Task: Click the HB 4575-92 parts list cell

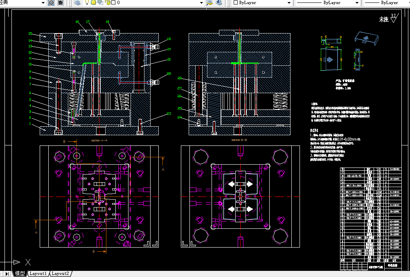Action: [x=354, y=176]
